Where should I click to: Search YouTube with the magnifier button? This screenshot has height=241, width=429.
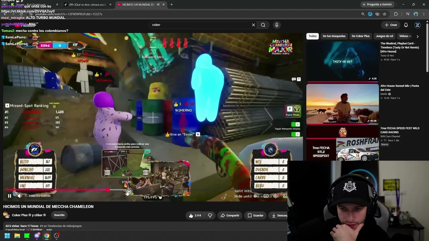click(x=263, y=25)
